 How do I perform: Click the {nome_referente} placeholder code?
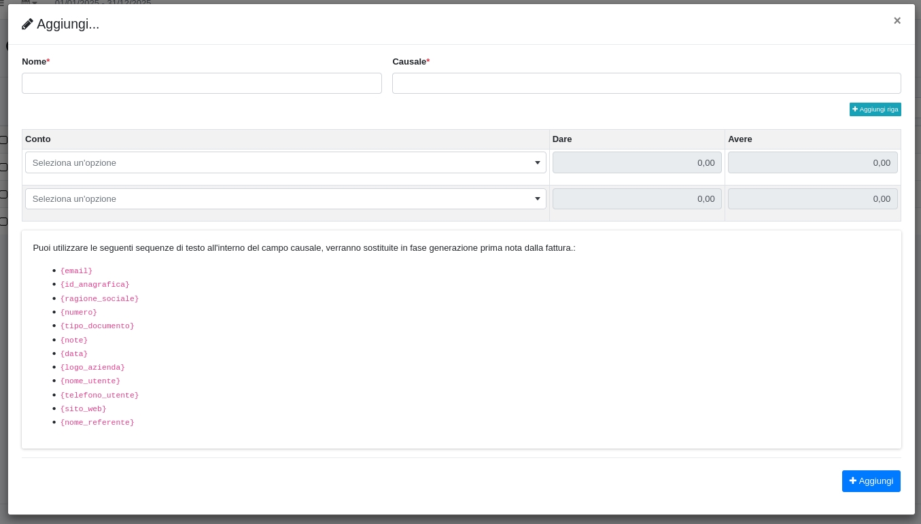tap(97, 423)
